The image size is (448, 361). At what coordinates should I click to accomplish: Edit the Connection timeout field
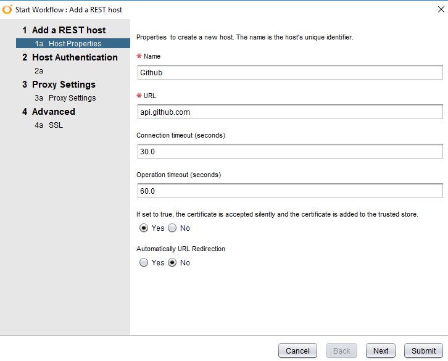click(x=290, y=151)
